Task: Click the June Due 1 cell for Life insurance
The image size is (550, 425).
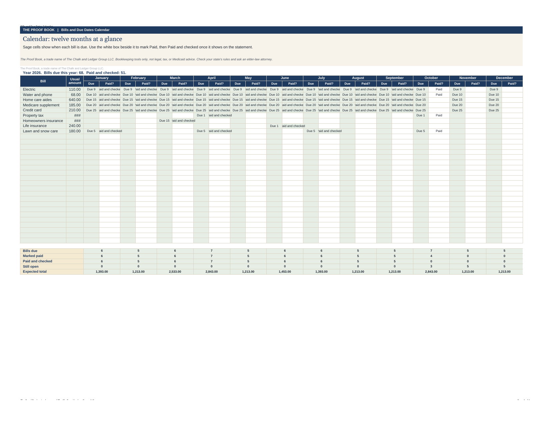Action: click(x=274, y=126)
